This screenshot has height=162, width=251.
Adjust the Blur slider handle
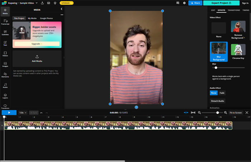click(x=216, y=68)
